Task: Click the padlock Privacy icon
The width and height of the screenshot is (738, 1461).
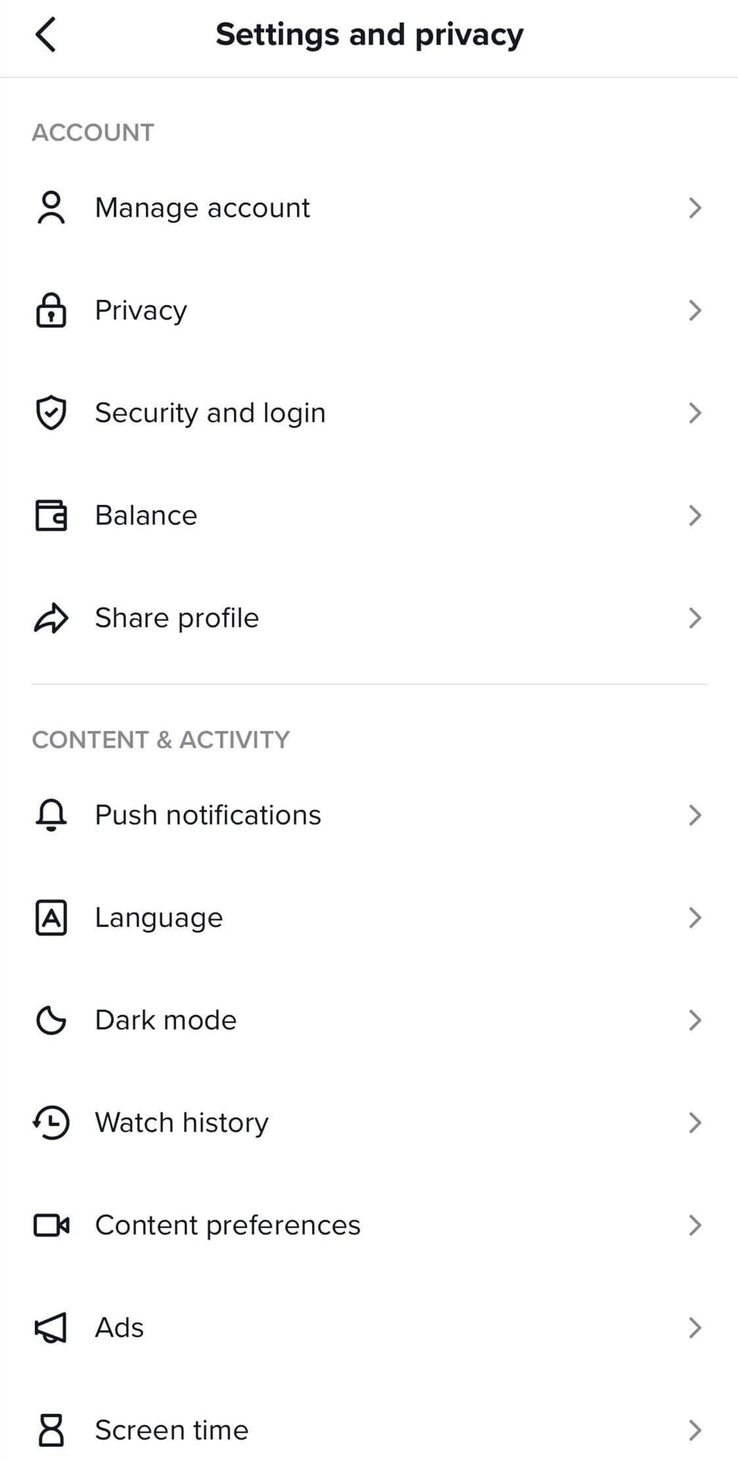Action: tap(51, 310)
